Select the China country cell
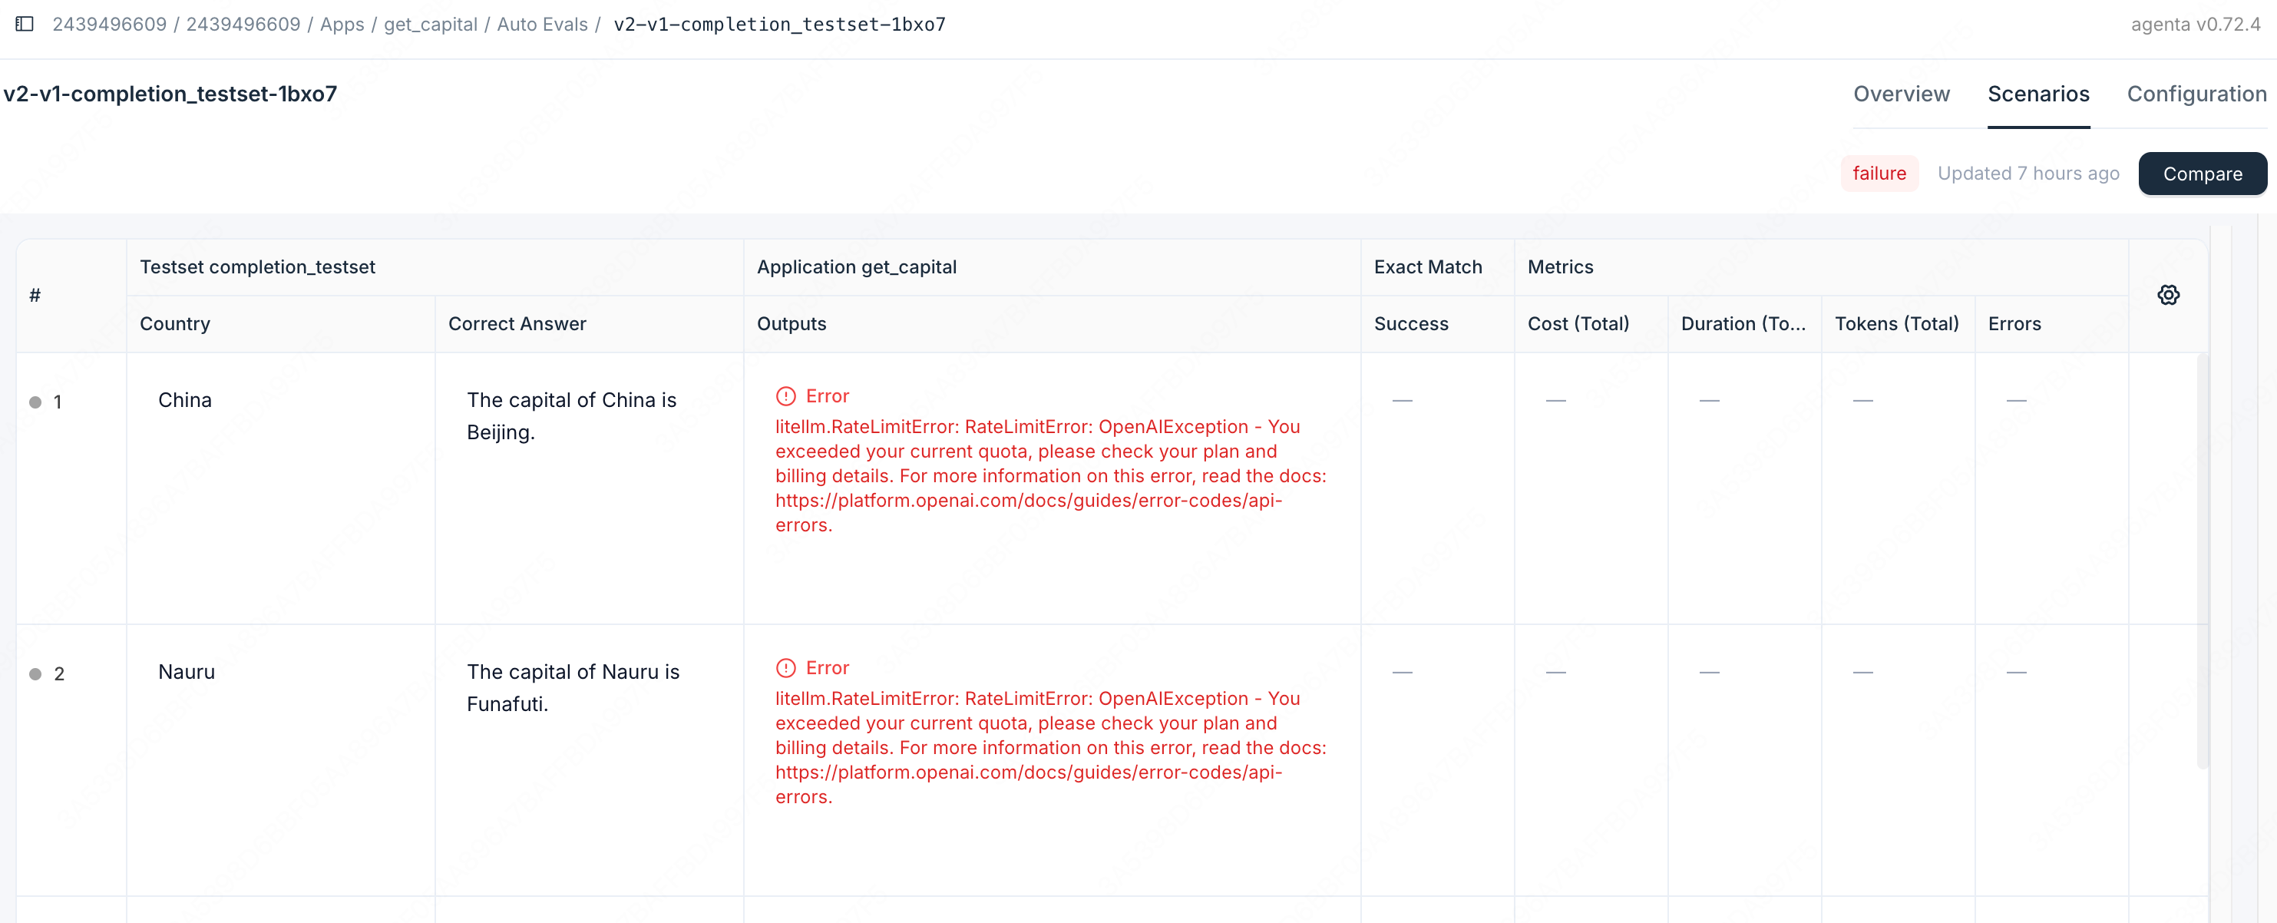 (x=185, y=399)
